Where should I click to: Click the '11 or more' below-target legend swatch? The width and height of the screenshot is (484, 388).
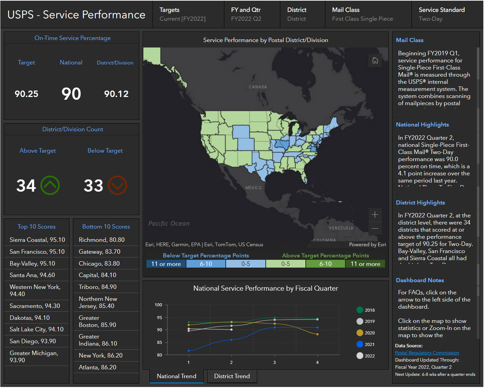point(166,264)
